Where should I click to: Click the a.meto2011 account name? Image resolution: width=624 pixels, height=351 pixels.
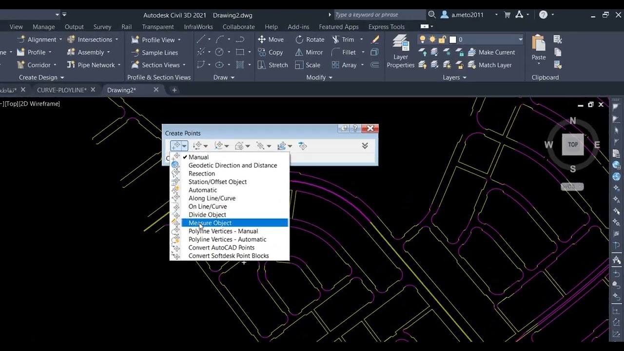pos(467,15)
